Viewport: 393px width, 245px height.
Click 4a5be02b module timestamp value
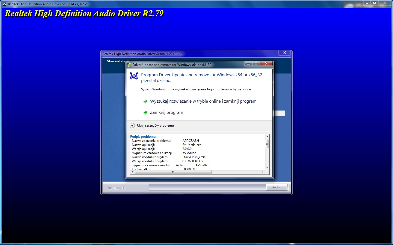[x=202, y=165]
